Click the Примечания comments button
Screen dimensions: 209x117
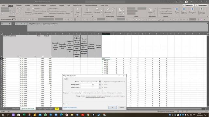[x=201, y=5]
